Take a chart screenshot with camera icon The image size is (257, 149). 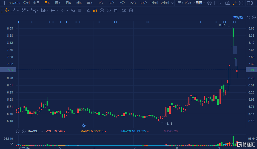tap(227, 3)
